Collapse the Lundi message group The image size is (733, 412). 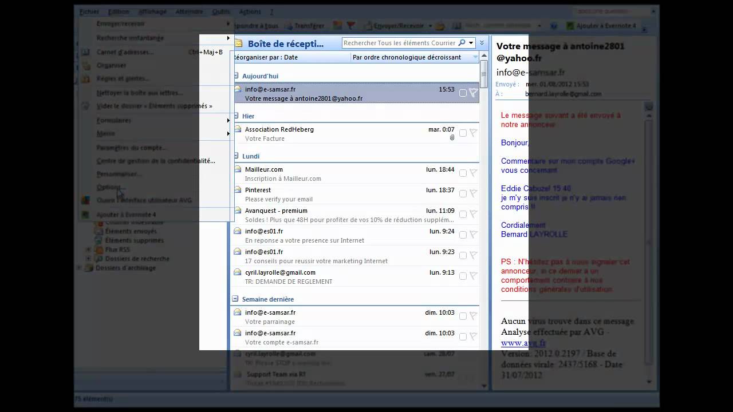[236, 156]
